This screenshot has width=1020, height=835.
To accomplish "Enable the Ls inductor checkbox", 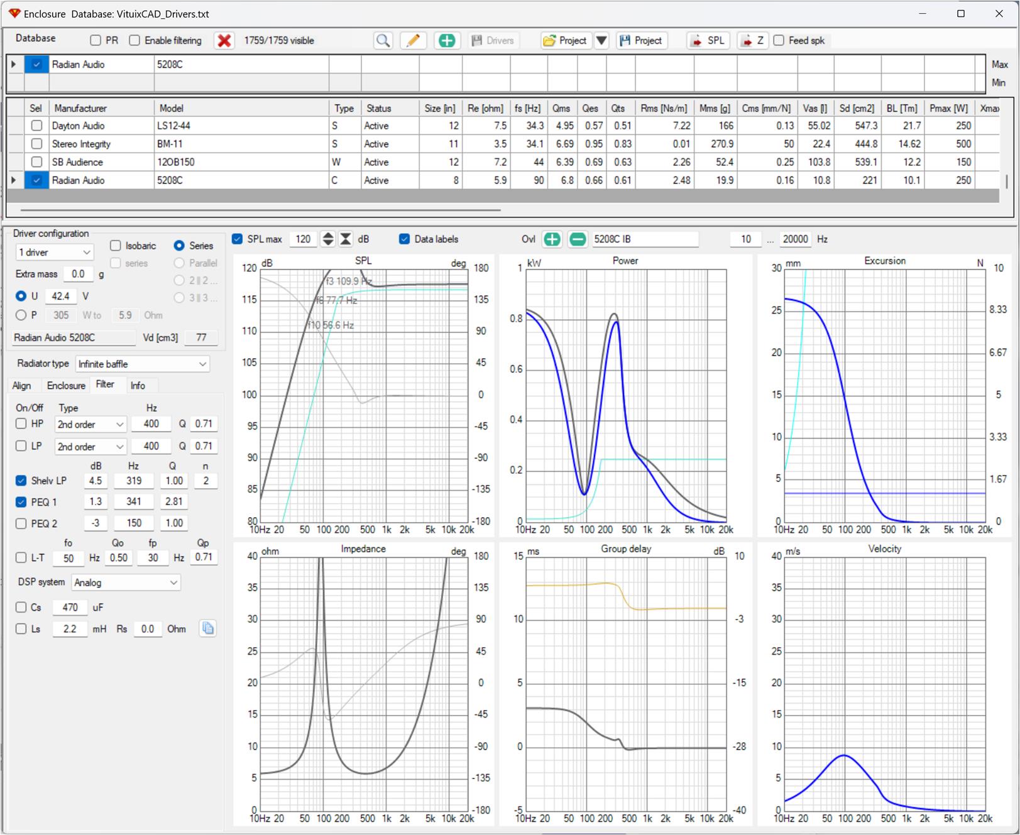I will tap(21, 629).
